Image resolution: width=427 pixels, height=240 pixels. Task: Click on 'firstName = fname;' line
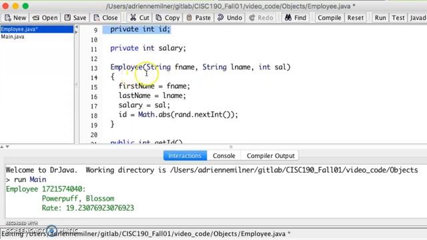(154, 86)
